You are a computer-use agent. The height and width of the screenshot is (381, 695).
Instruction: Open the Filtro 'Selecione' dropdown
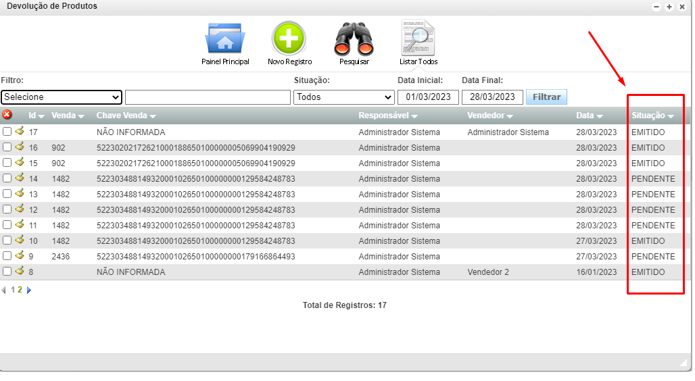[61, 97]
